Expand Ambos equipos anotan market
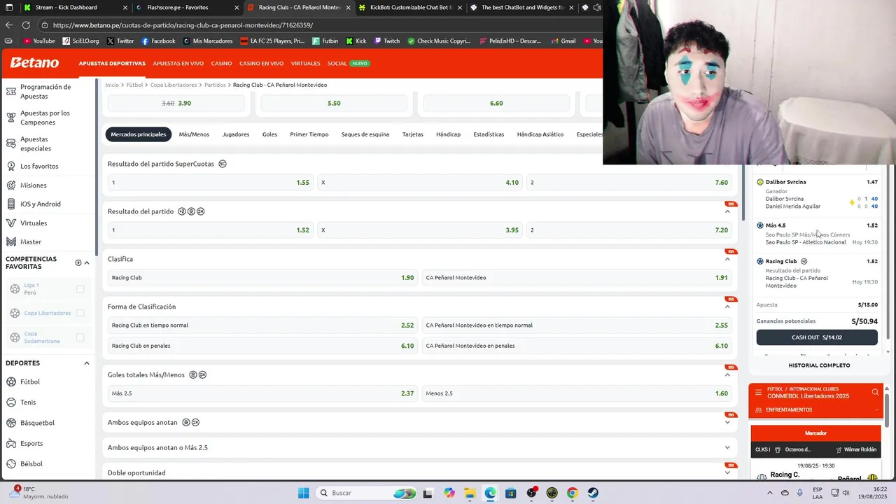Image resolution: width=896 pixels, height=504 pixels. click(727, 422)
